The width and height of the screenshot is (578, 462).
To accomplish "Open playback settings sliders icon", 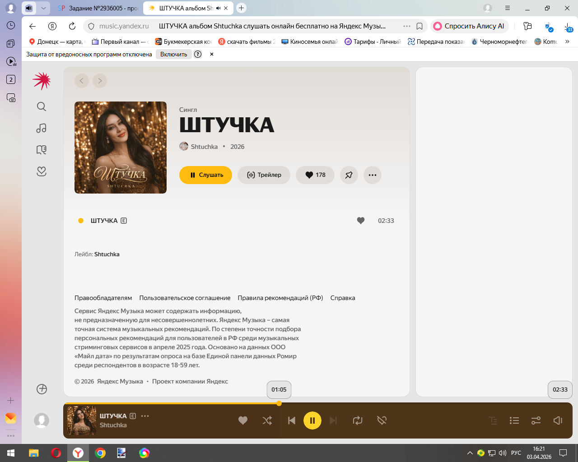I will point(536,420).
